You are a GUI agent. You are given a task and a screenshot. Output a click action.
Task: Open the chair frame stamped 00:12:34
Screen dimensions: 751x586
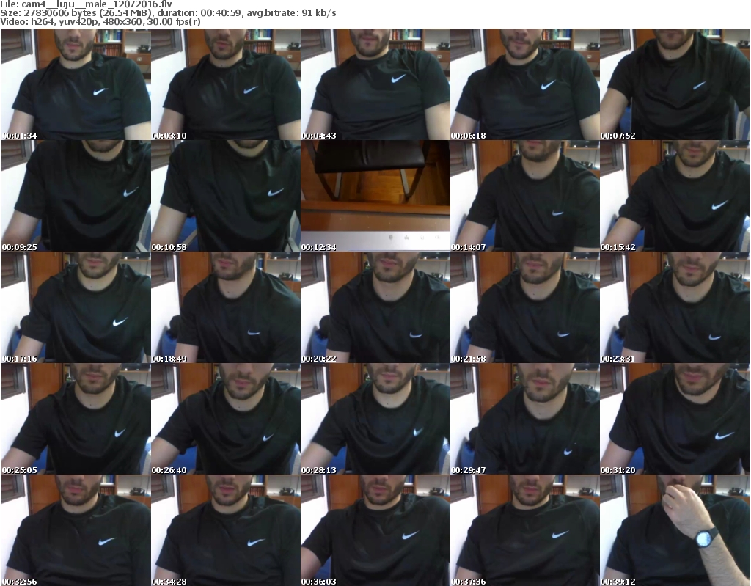[375, 196]
